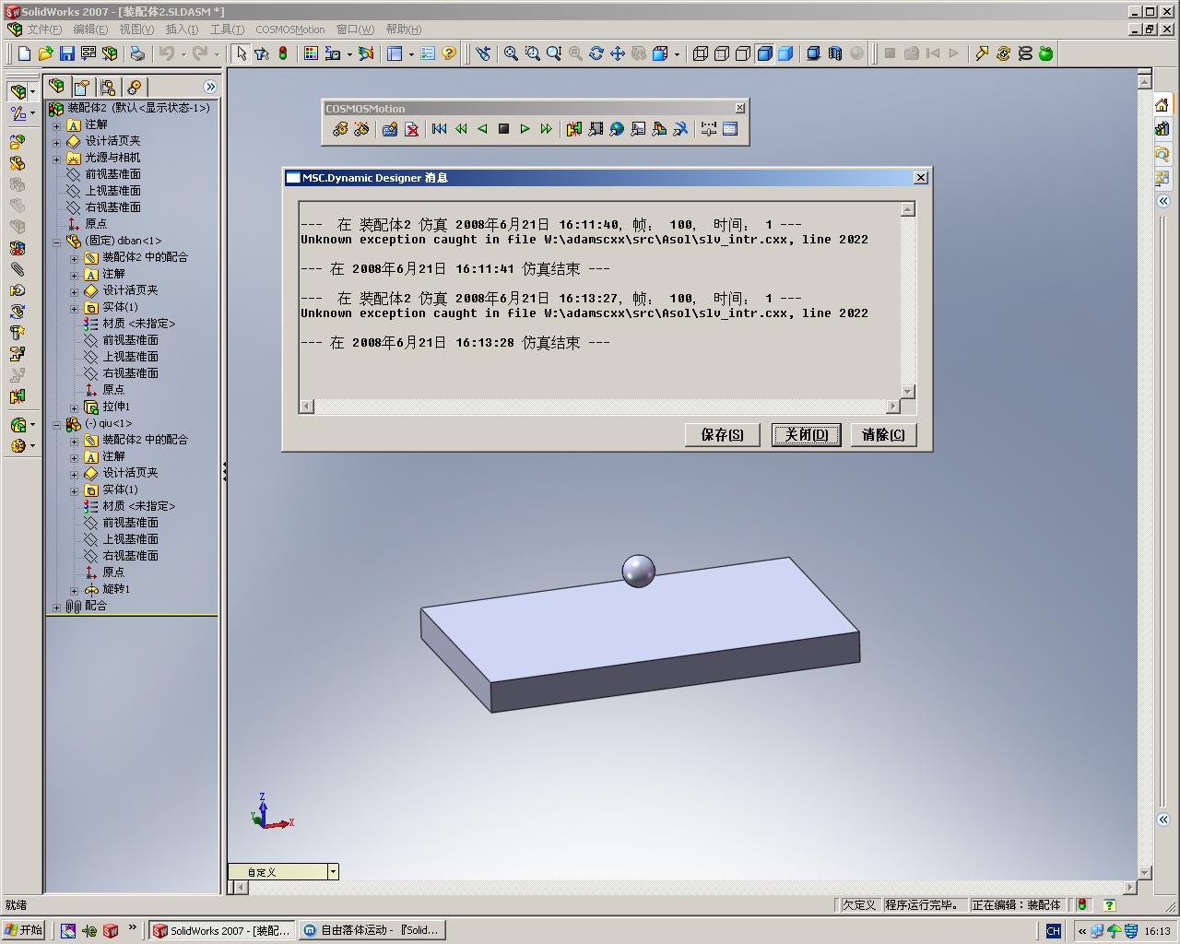
Task: Open the SolidWorks Help question mark icon
Action: 449,53
